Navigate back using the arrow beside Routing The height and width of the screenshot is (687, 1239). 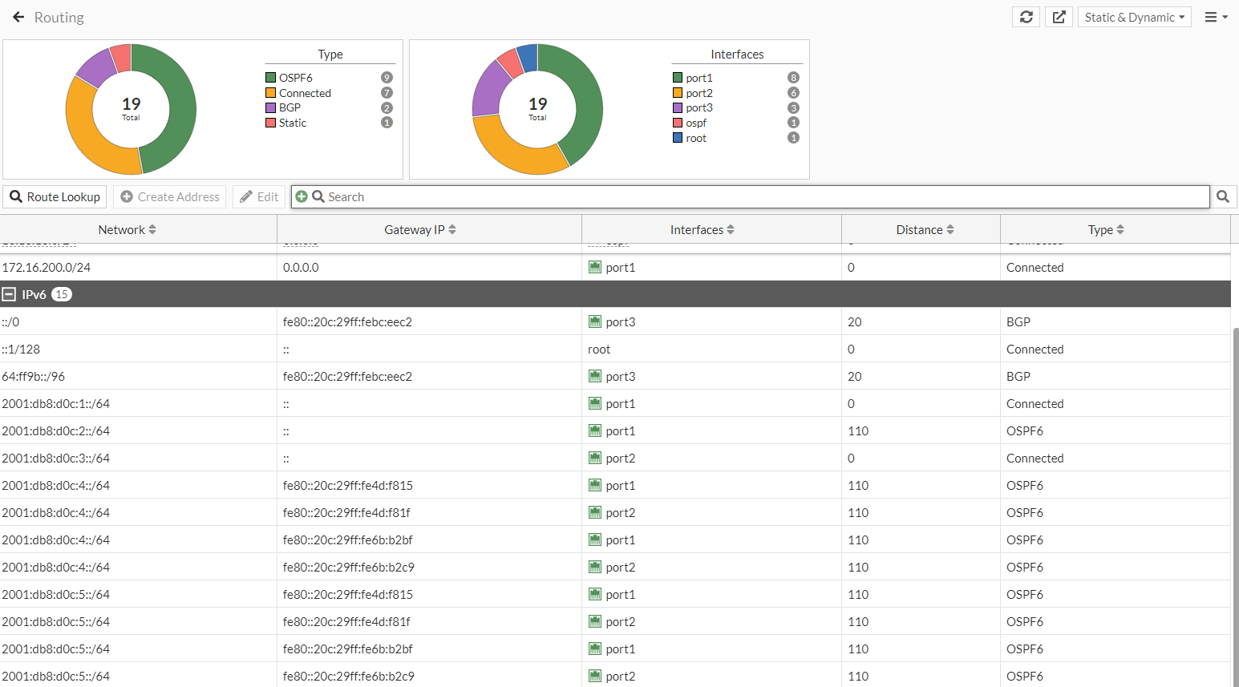coord(18,16)
